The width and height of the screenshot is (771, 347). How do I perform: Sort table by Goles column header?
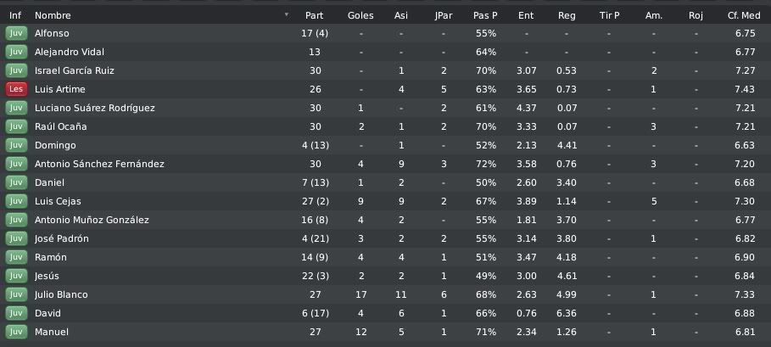pos(360,15)
